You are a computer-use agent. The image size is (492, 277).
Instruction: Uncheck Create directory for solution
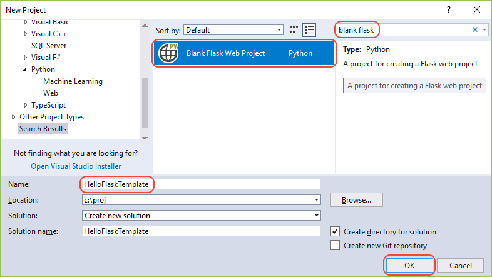[x=335, y=231]
